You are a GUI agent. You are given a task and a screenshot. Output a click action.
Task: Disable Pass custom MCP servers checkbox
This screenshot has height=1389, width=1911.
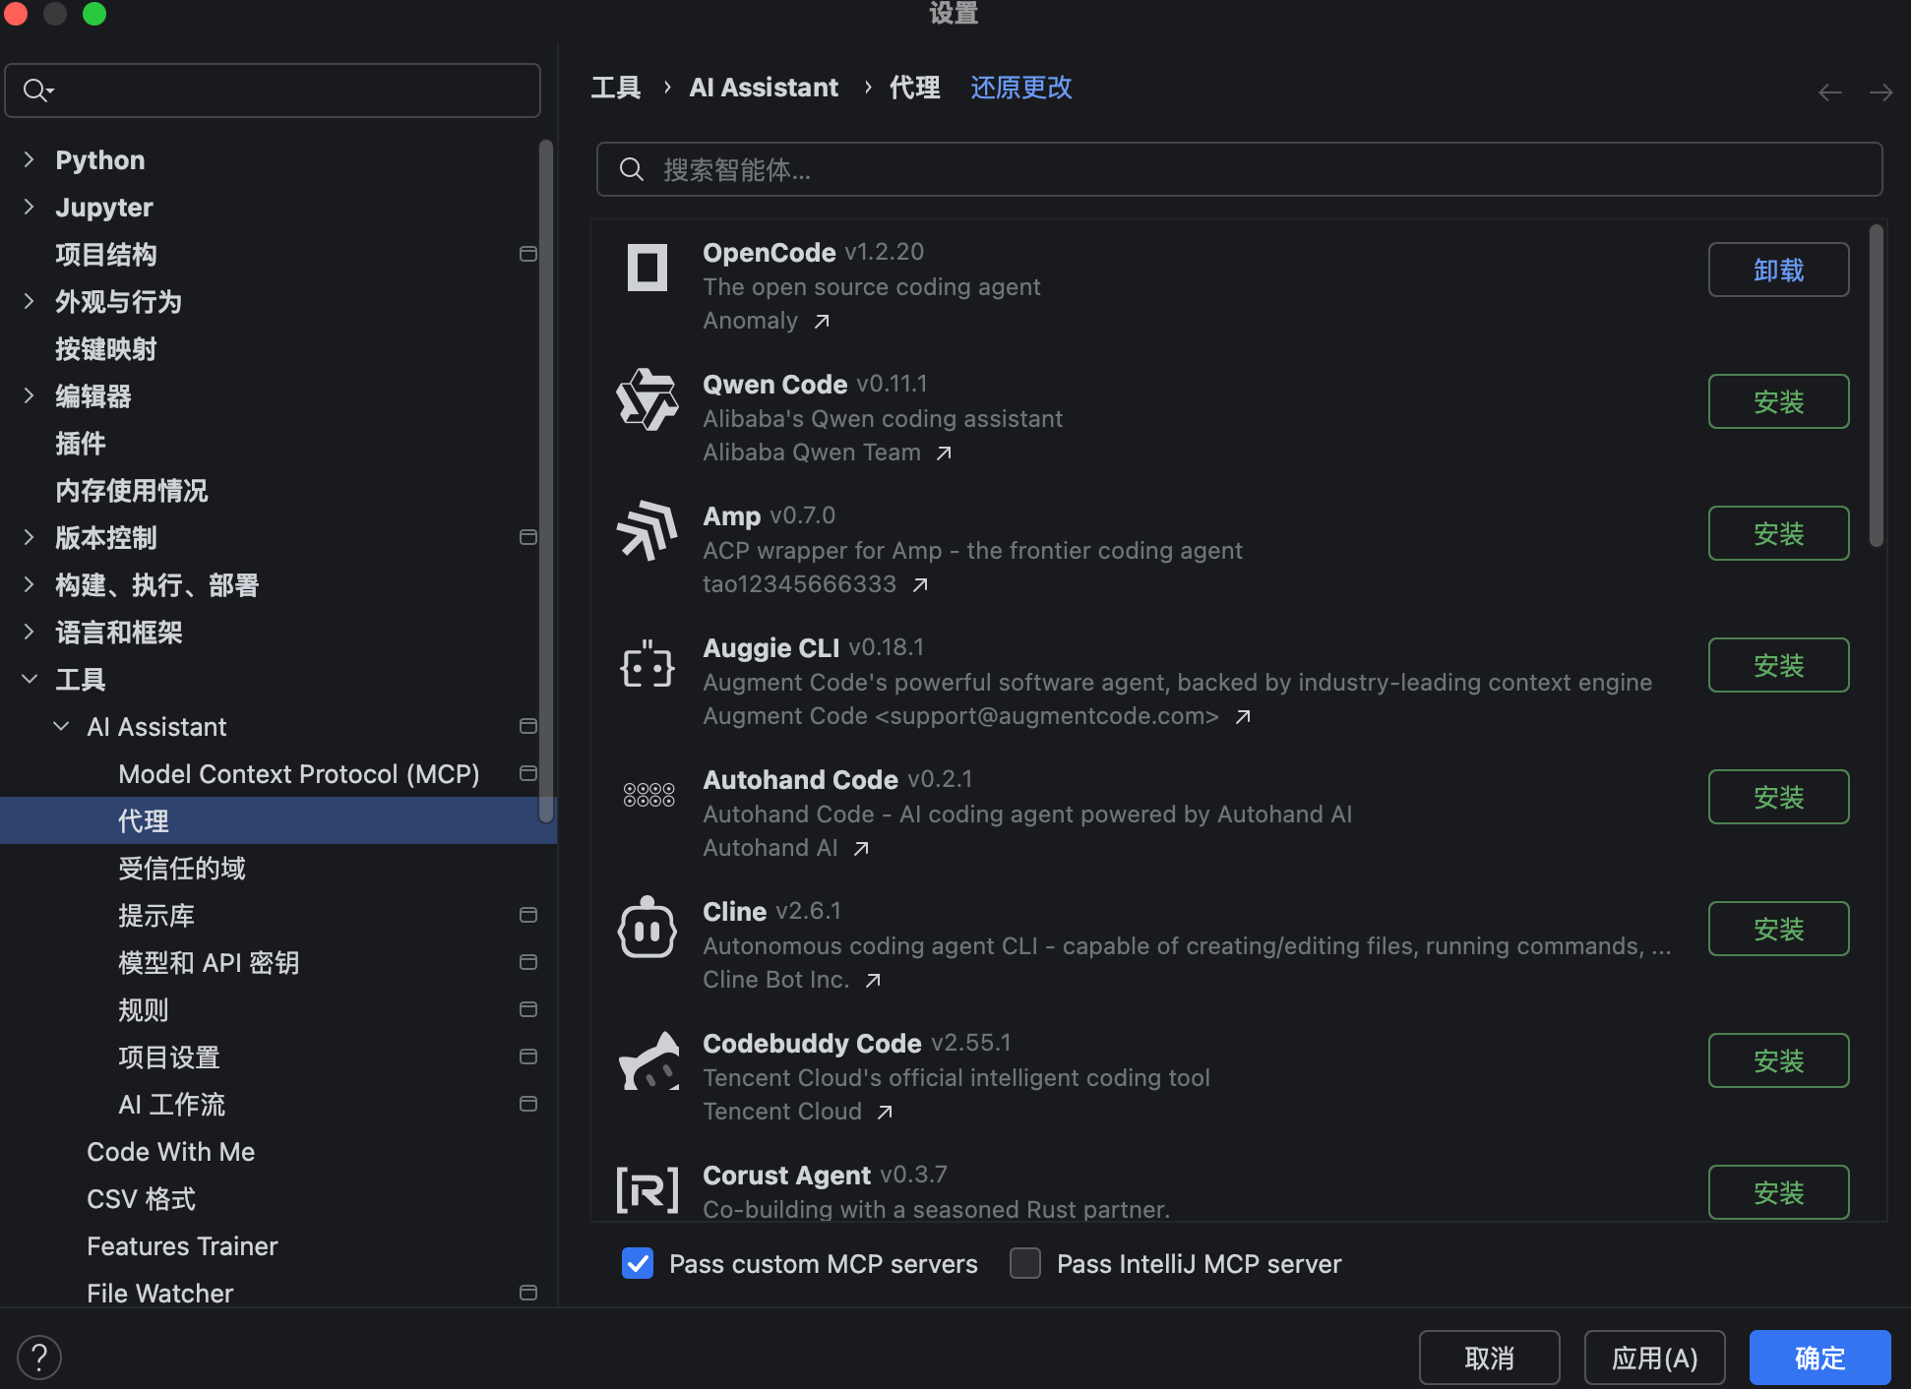pos(638,1263)
